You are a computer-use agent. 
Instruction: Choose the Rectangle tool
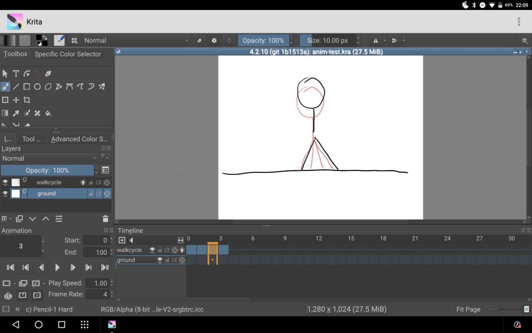[26, 87]
